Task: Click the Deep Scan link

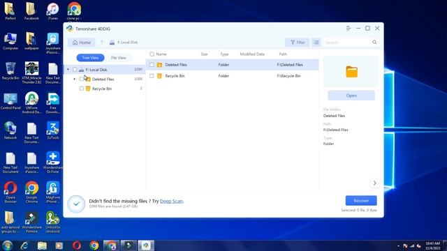Action: click(x=171, y=201)
